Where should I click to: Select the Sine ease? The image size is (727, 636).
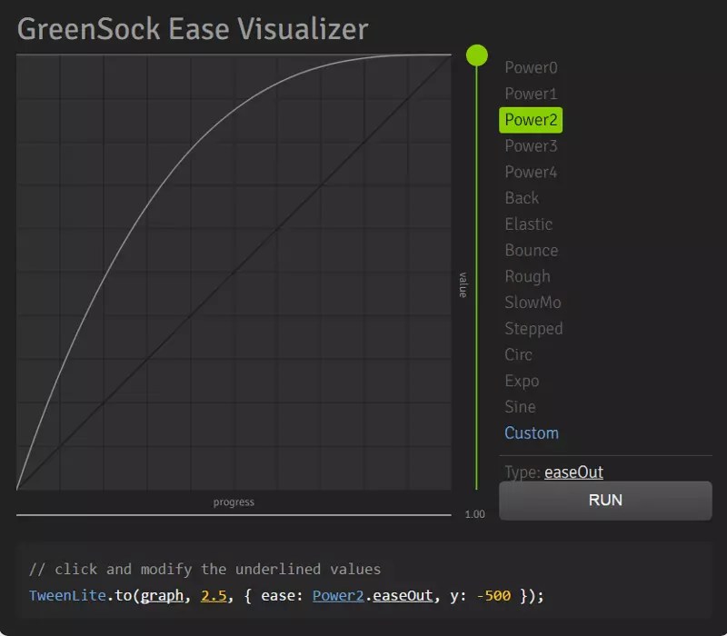[519, 407]
